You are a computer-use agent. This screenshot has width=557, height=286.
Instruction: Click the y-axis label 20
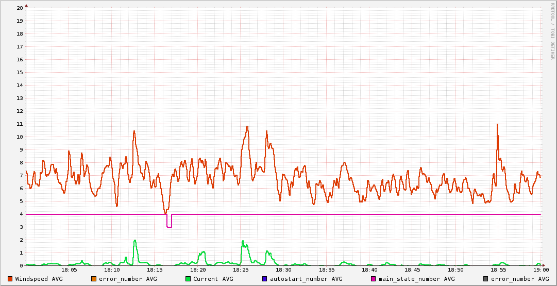point(20,8)
